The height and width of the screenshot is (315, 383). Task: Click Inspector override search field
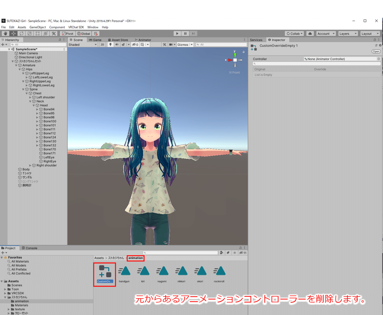click(316, 63)
